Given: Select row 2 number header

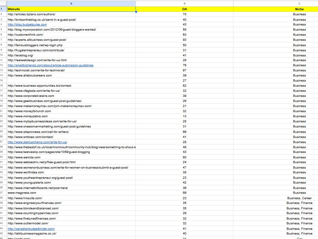Looking at the screenshot, I should pos(3,14).
